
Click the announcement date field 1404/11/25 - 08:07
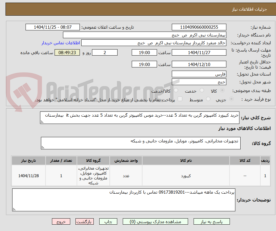(x=53, y=27)
